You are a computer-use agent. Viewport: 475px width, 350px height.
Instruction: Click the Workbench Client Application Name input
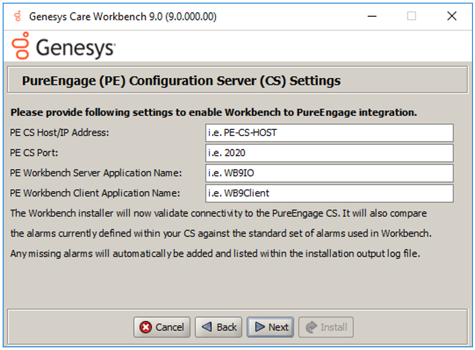click(329, 193)
